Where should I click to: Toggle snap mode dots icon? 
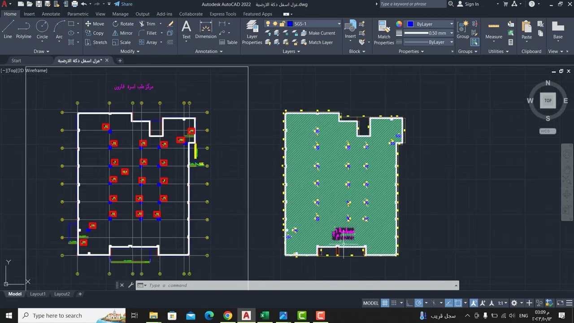coord(394,303)
